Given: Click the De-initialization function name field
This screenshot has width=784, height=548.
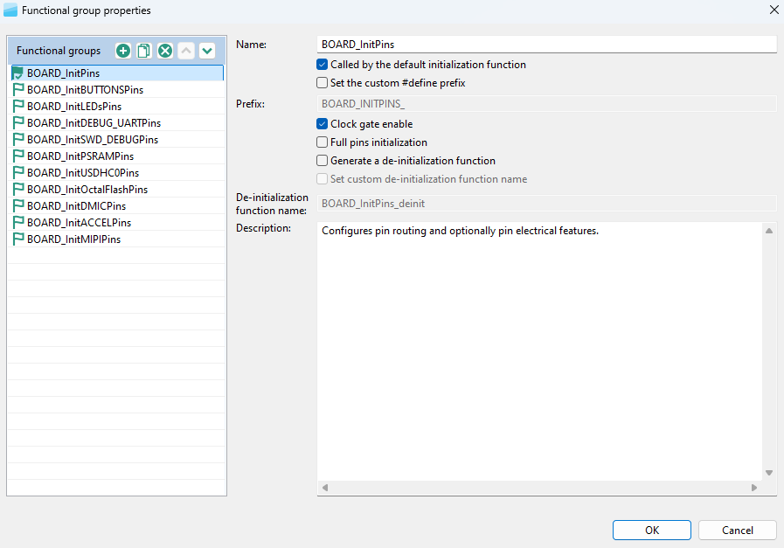Looking at the screenshot, I should [x=546, y=204].
